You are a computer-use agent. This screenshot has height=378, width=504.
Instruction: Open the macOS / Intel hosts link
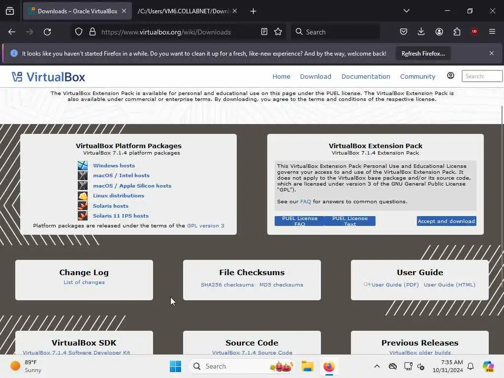pyautogui.click(x=121, y=176)
